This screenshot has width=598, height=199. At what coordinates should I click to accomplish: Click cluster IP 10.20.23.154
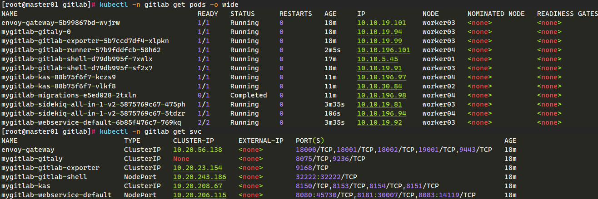pyautogui.click(x=198, y=168)
